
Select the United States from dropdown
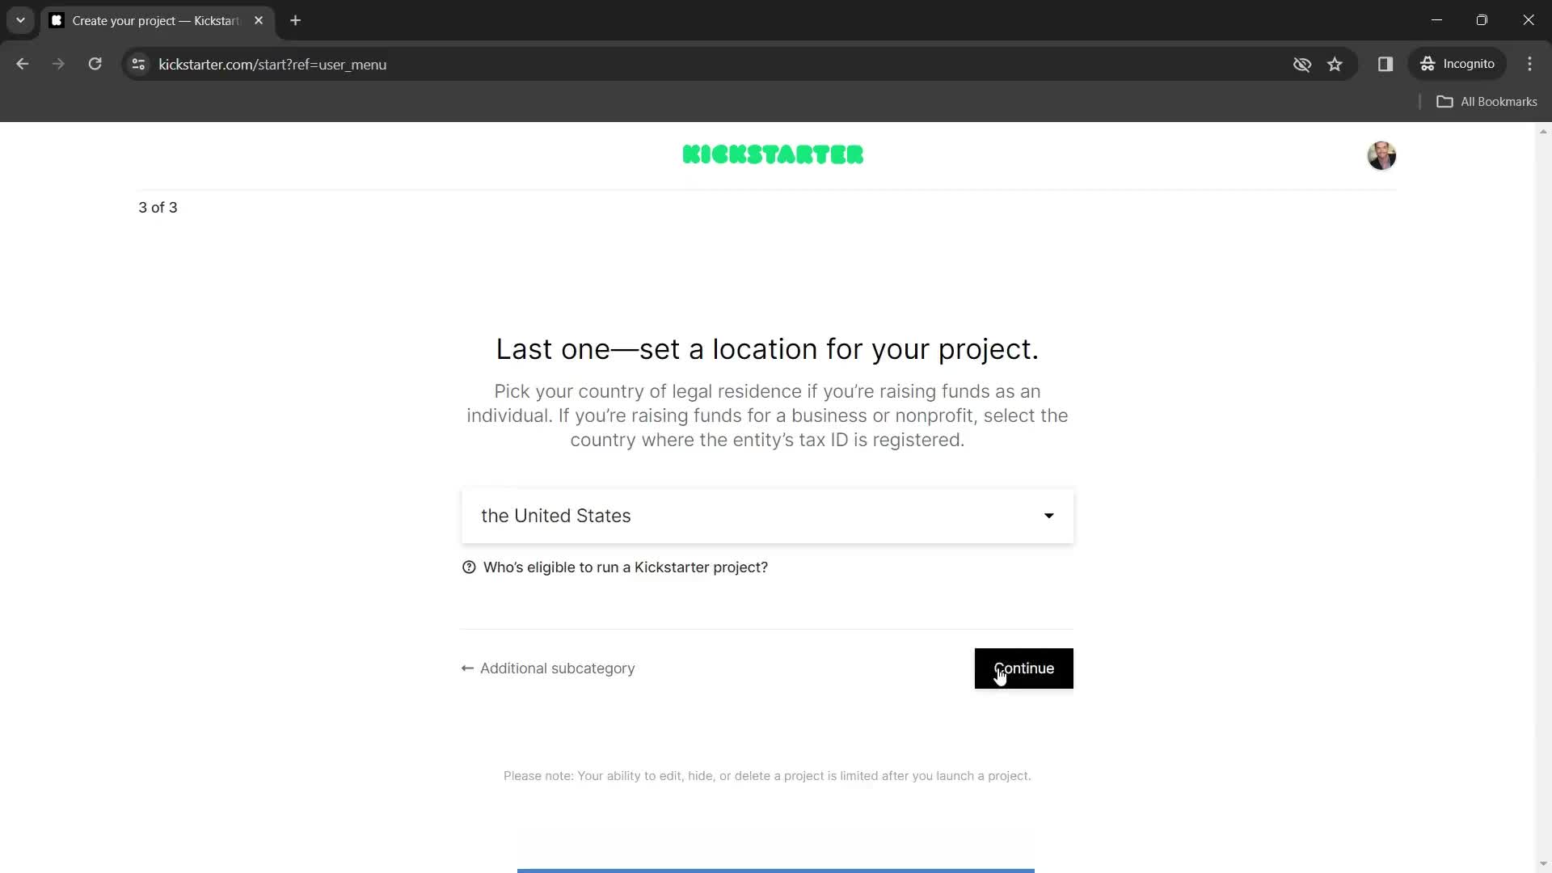click(x=767, y=516)
